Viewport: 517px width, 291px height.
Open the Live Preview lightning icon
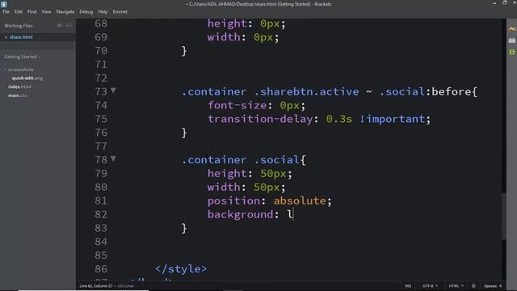coord(511,29)
